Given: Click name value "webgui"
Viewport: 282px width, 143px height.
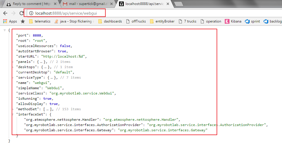Looking at the screenshot, I should 41,83.
